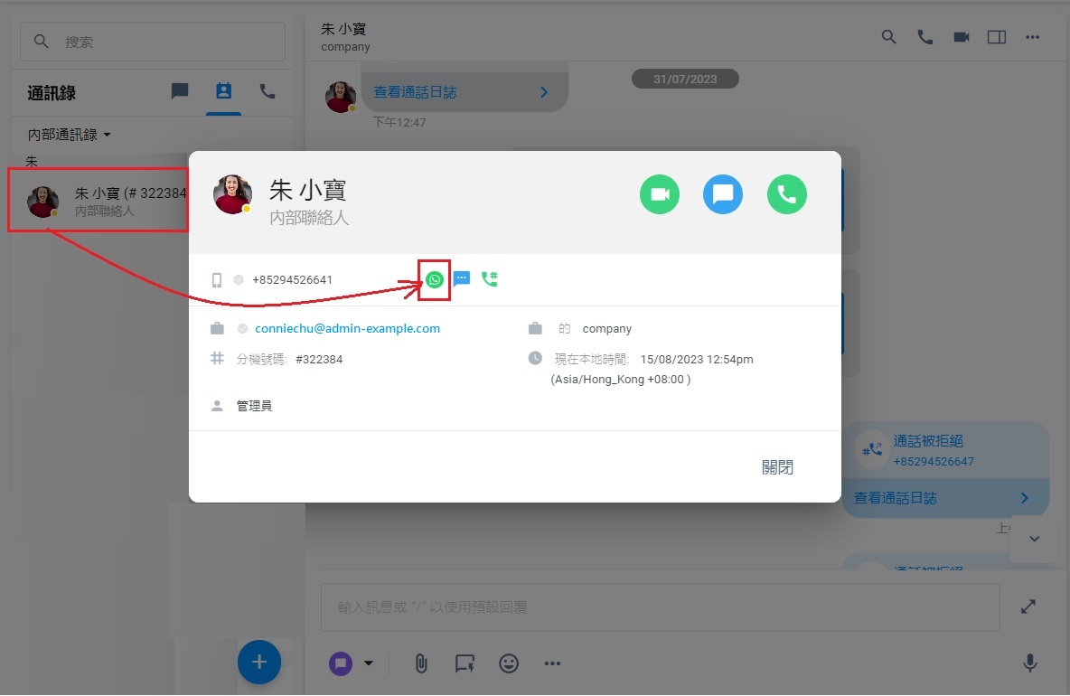Switch to chat messages tab in sidebar
This screenshot has height=696, width=1070.
(x=180, y=90)
